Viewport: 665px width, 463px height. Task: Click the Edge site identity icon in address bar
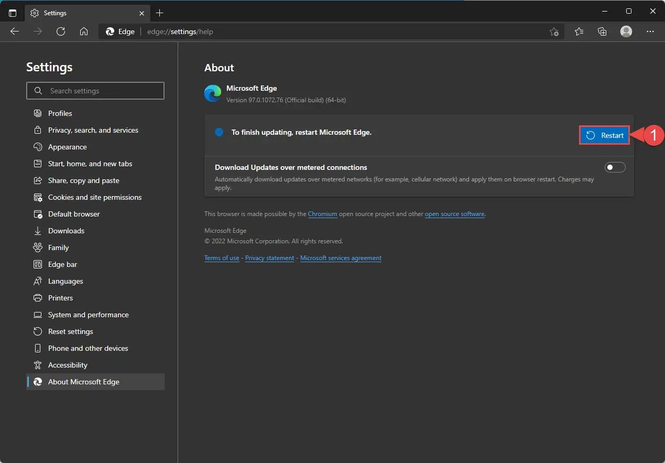(110, 31)
